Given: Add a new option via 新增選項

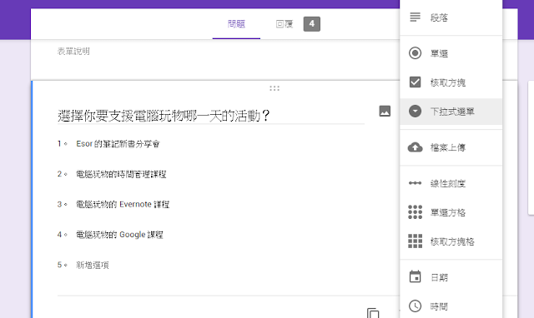Looking at the screenshot, I should pyautogui.click(x=93, y=265).
